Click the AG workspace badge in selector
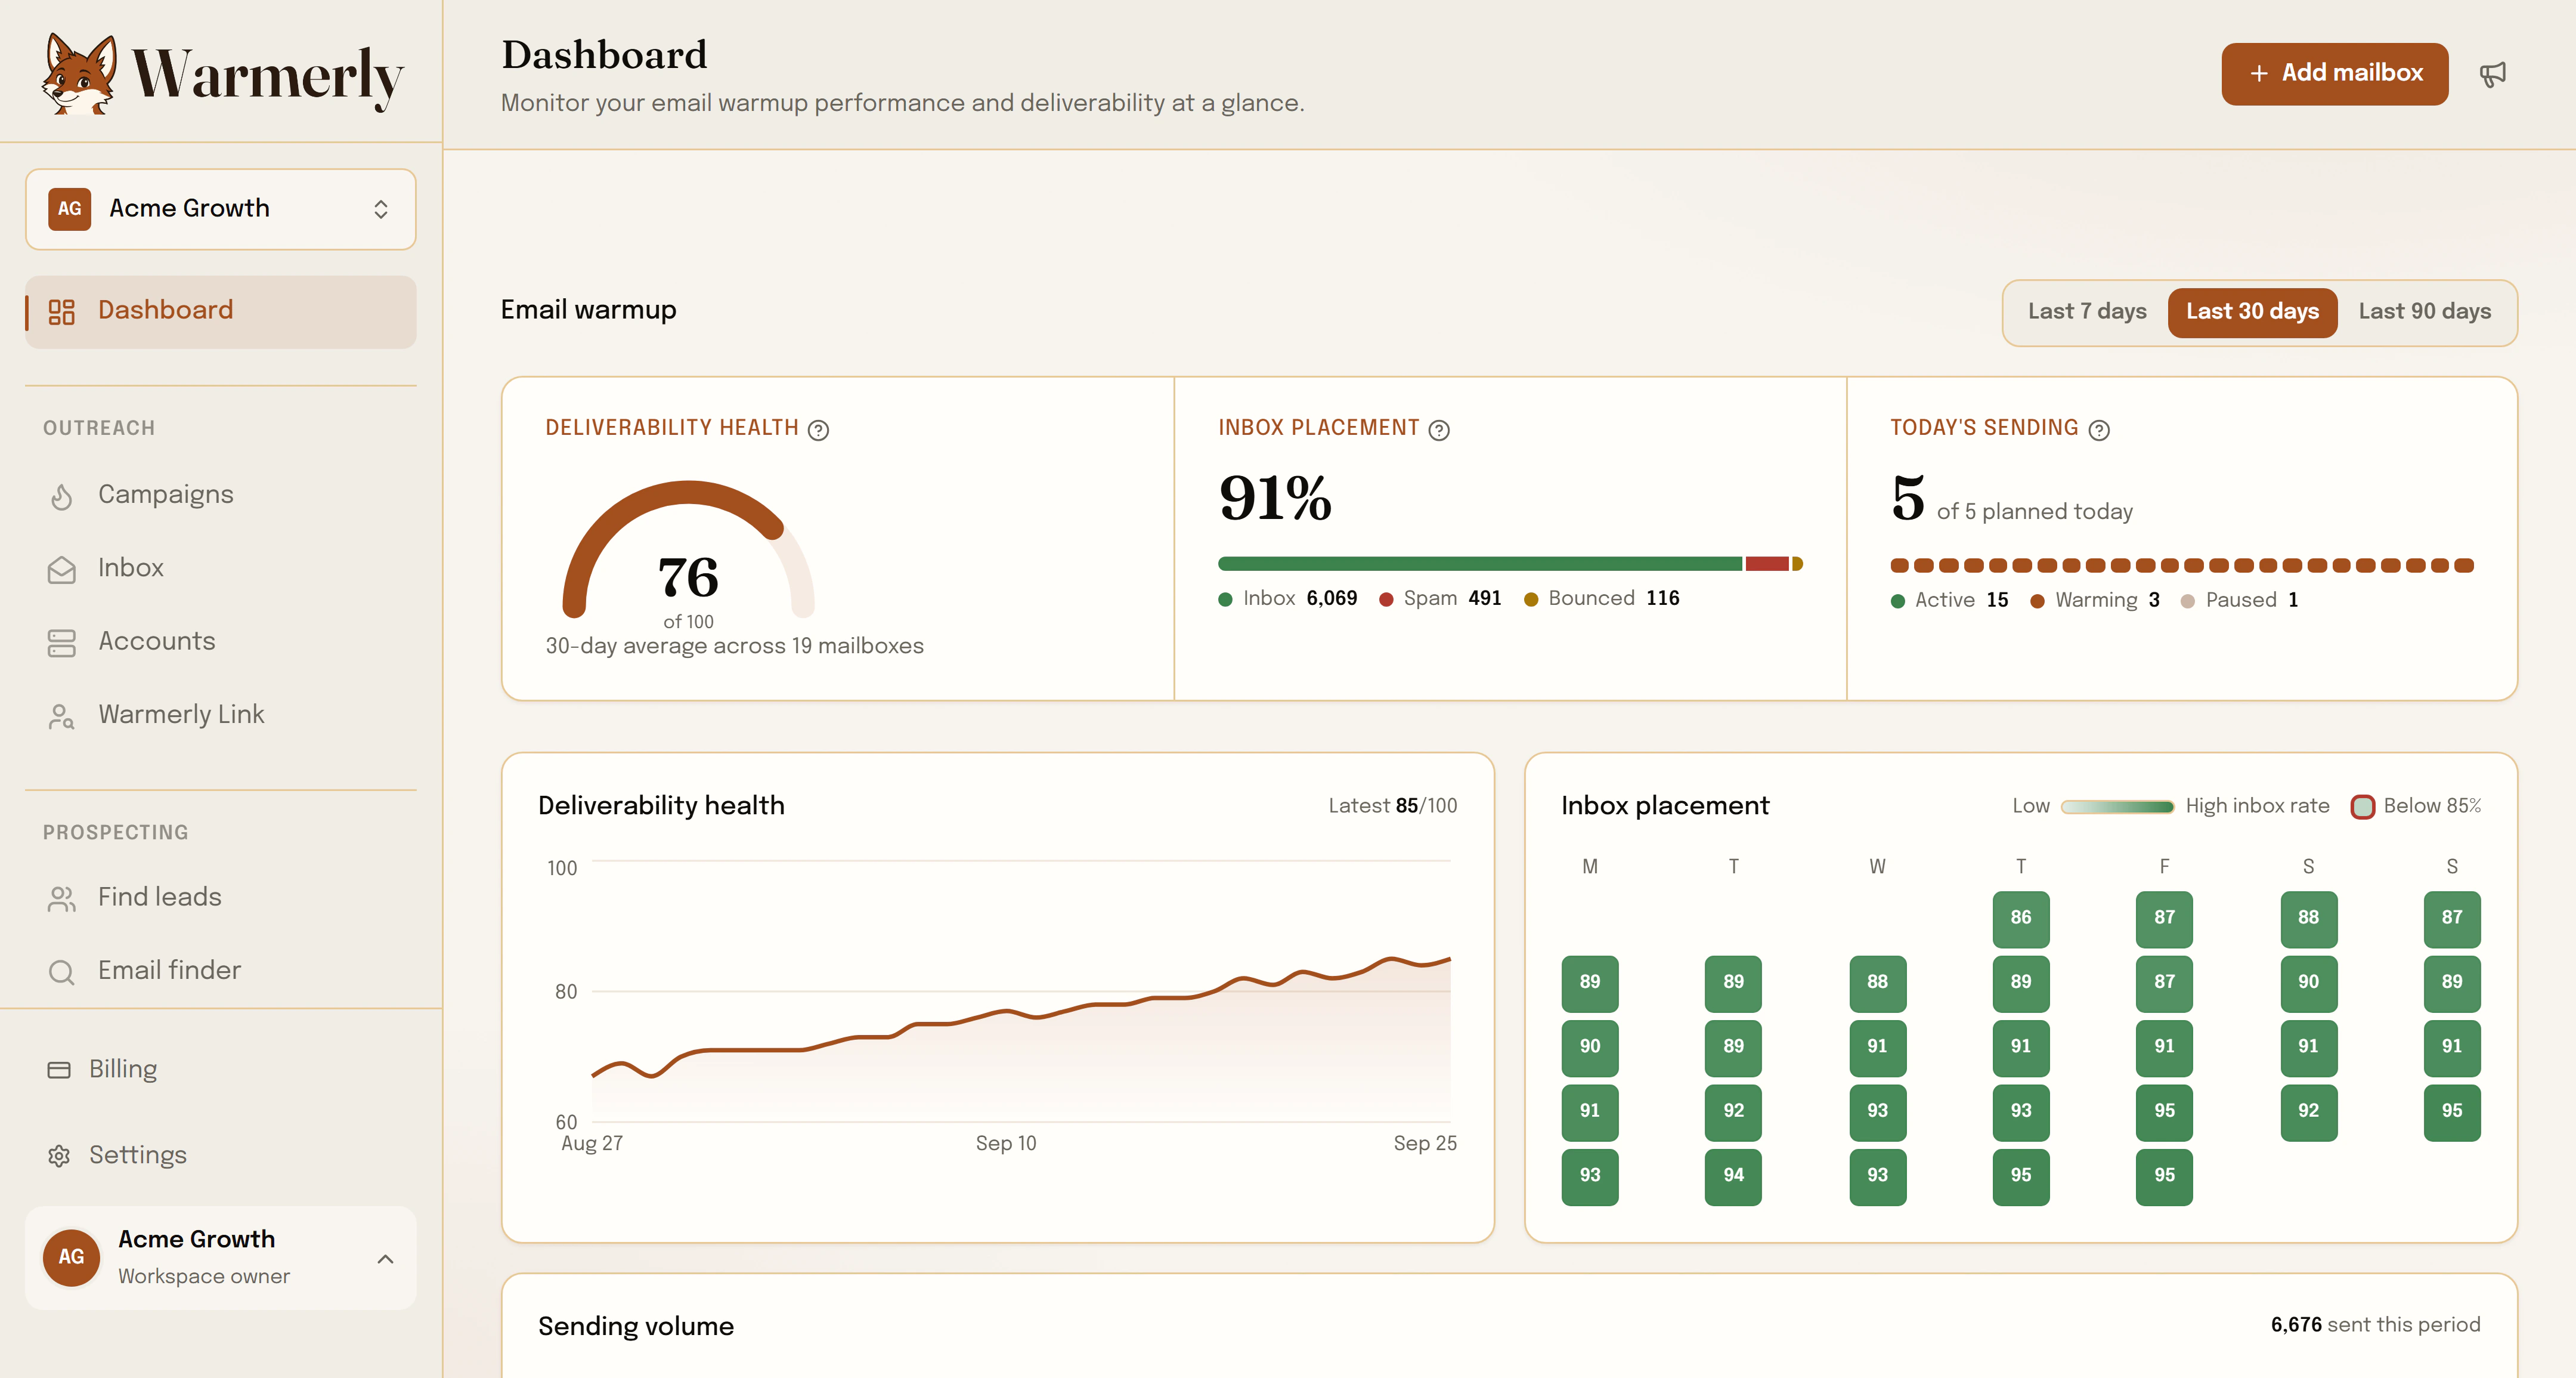 69,209
